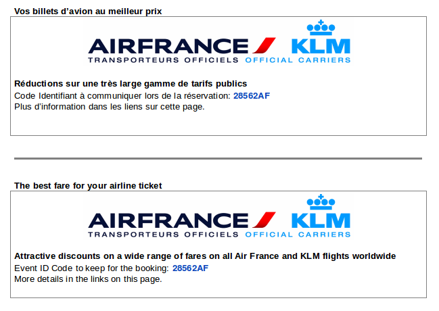The image size is (439, 311).
Task: Click the KLM crown icon in the English box
Action: (321, 202)
